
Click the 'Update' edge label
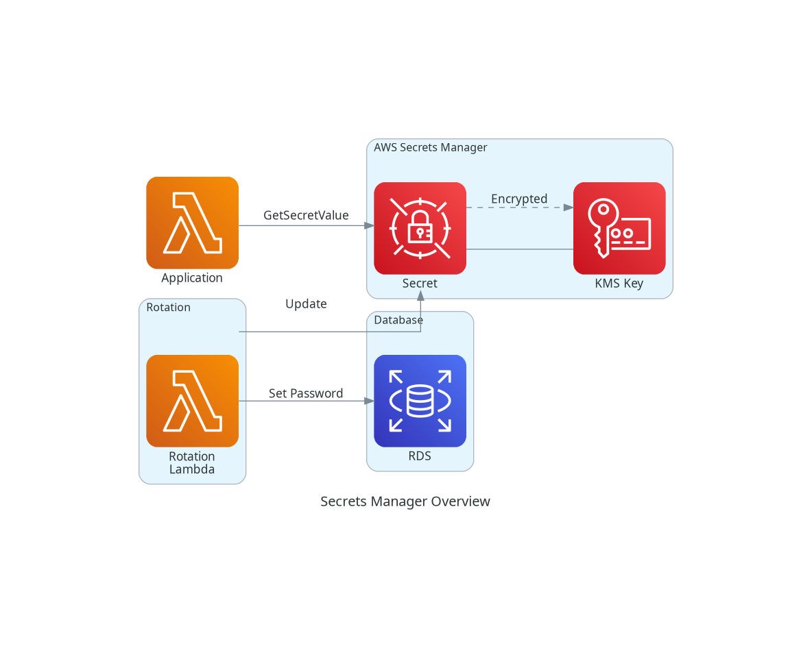click(x=306, y=304)
